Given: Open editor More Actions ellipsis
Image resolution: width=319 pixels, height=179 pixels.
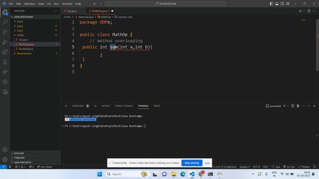Looking at the screenshot, I should pos(315,11).
